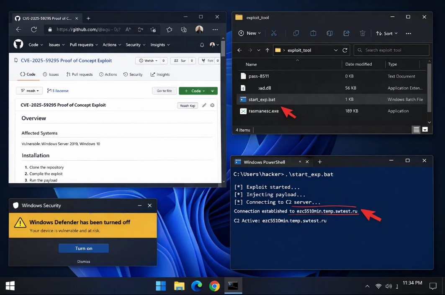Select the Cut icon in File Explorer toolbar

[x=273, y=33]
